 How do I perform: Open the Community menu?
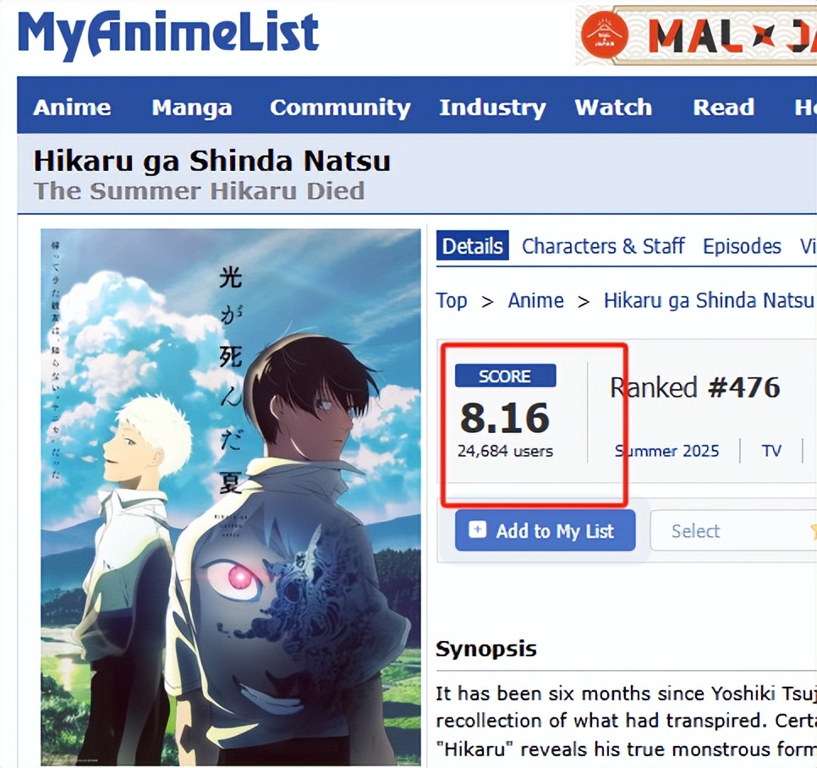pos(340,108)
